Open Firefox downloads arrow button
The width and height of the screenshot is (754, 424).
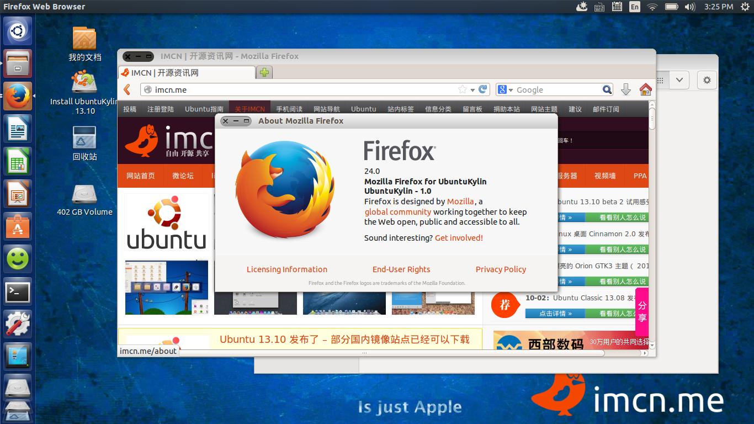click(625, 89)
